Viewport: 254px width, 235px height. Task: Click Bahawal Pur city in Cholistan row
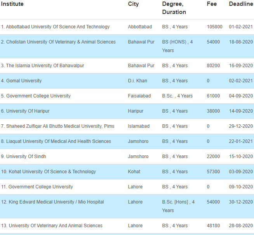pyautogui.click(x=141, y=42)
